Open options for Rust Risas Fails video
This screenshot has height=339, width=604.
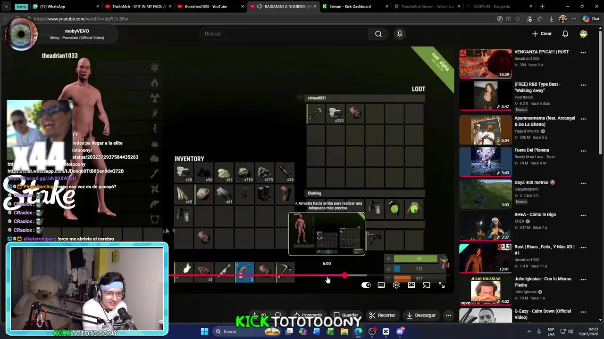(x=583, y=248)
